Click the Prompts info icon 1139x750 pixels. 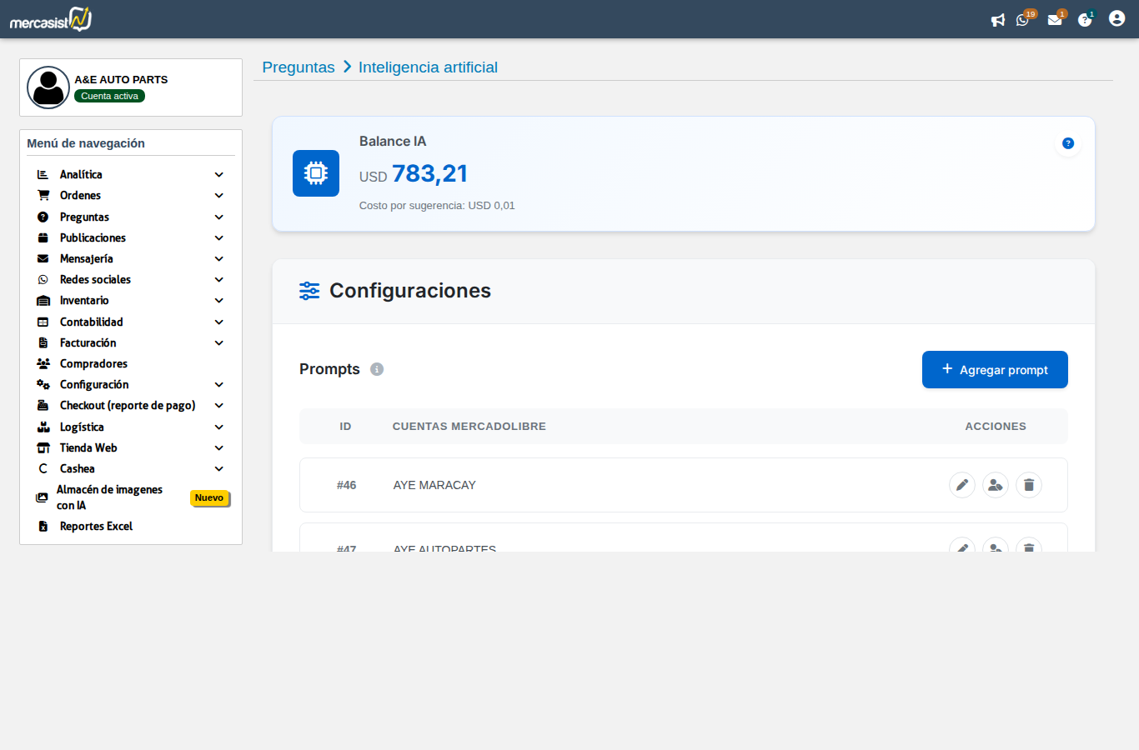(377, 369)
